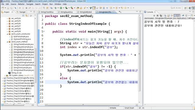This screenshot has height=110, width=195.
Task: Click the Open Console icon
Action: click(x=192, y=16)
